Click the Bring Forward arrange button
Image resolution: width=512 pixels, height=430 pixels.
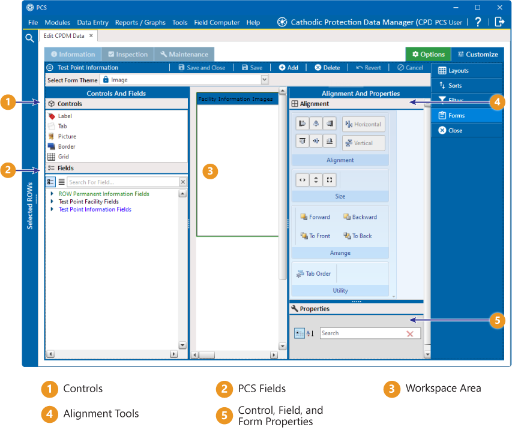click(315, 217)
